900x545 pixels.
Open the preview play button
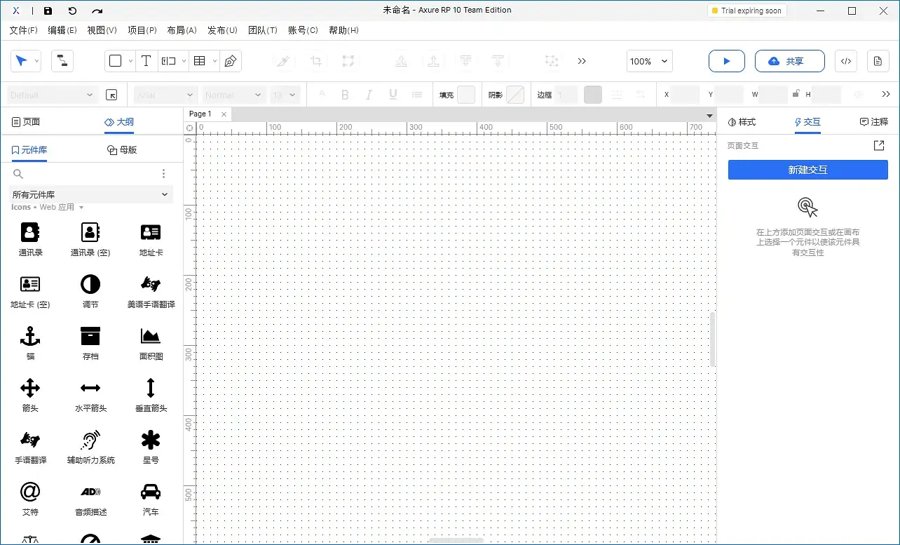726,61
